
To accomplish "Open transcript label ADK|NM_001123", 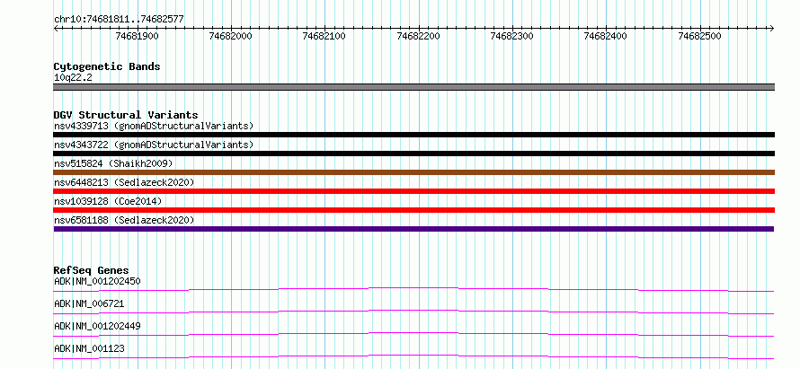I will point(89,348).
